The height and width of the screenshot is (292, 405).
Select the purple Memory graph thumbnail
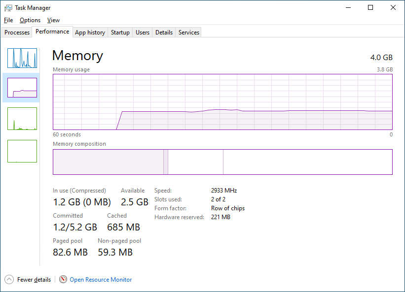click(22, 88)
